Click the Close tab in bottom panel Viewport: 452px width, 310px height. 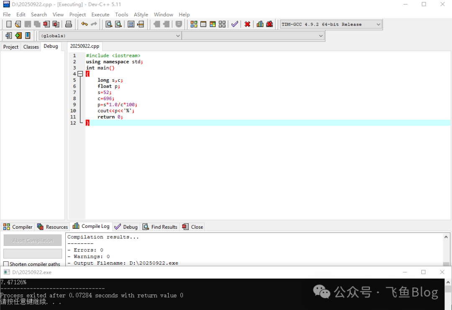click(193, 227)
